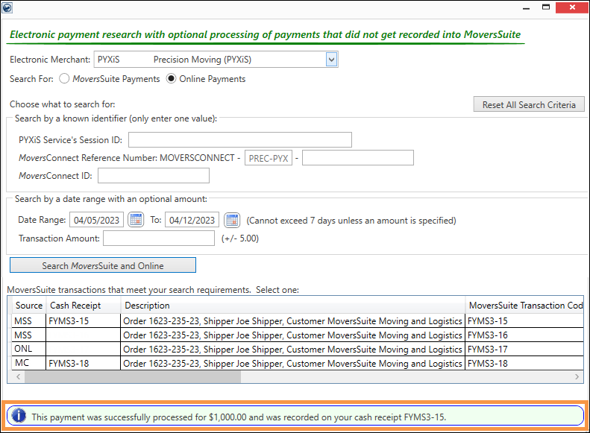Image resolution: width=590 pixels, height=433 pixels.
Task: Click the Description column header
Action: point(292,306)
